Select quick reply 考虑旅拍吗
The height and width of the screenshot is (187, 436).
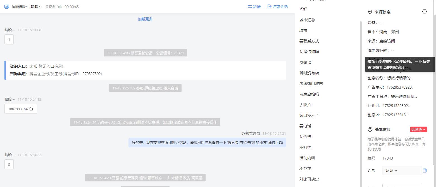click(309, 94)
